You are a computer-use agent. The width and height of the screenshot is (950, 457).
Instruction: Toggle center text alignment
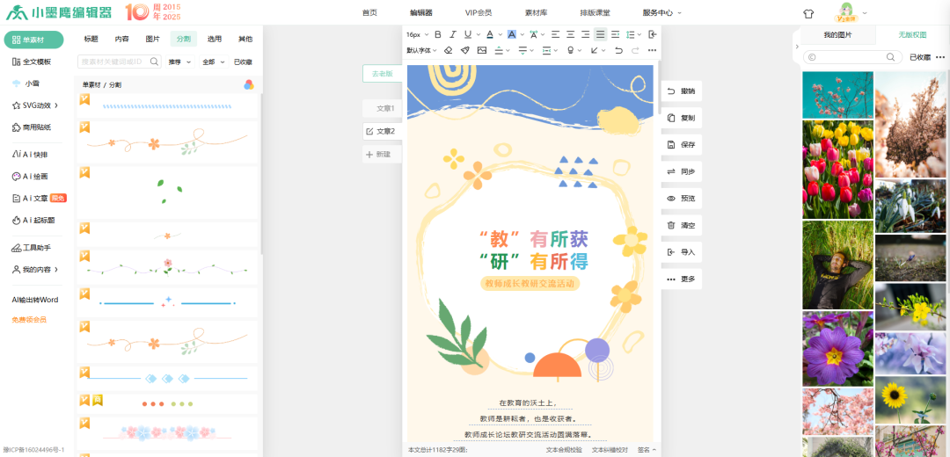pyautogui.click(x=570, y=34)
